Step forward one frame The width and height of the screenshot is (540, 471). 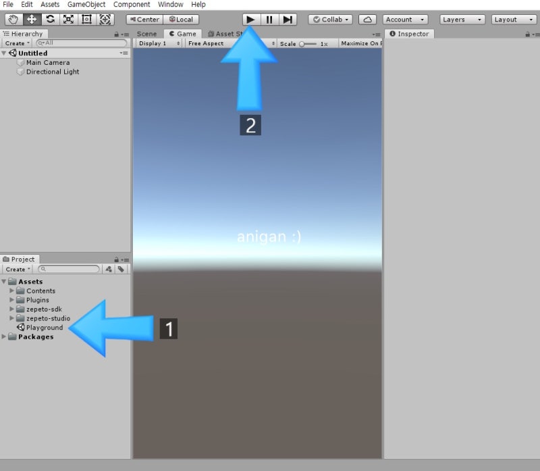point(288,20)
